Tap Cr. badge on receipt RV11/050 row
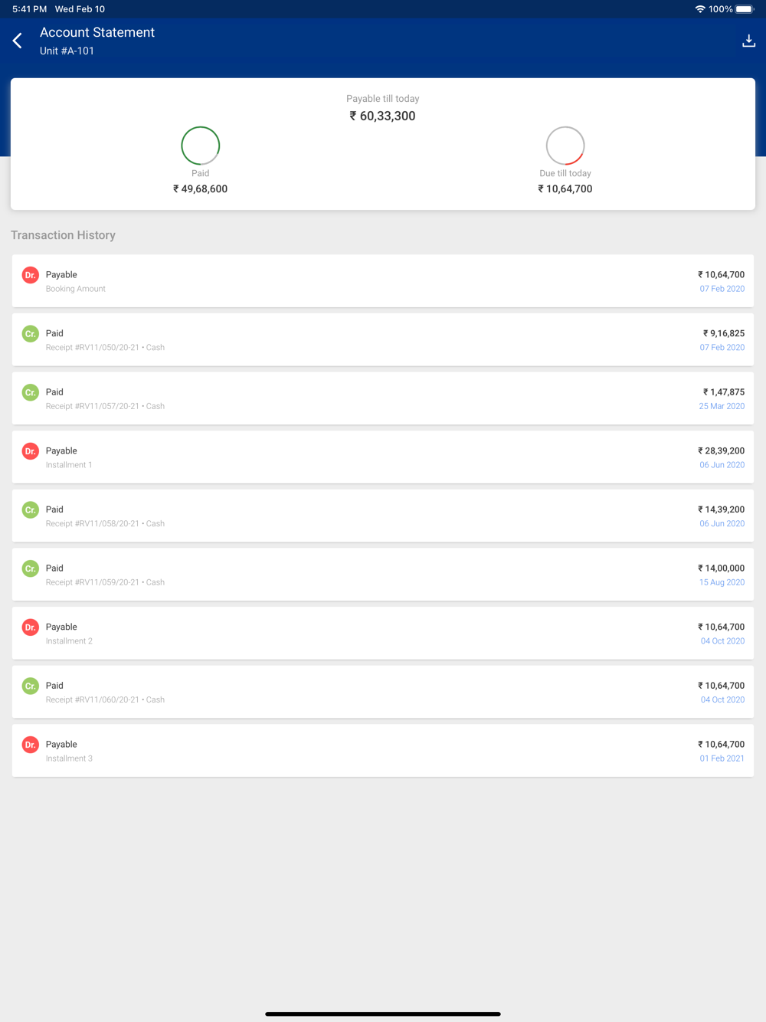This screenshot has width=766, height=1022. click(31, 334)
